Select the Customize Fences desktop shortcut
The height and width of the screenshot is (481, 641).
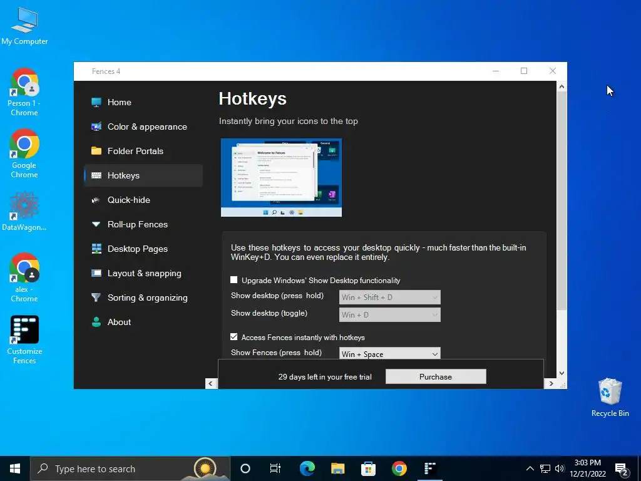pyautogui.click(x=24, y=339)
